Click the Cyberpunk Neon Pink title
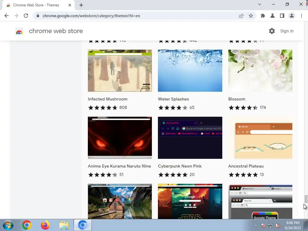 (180, 166)
